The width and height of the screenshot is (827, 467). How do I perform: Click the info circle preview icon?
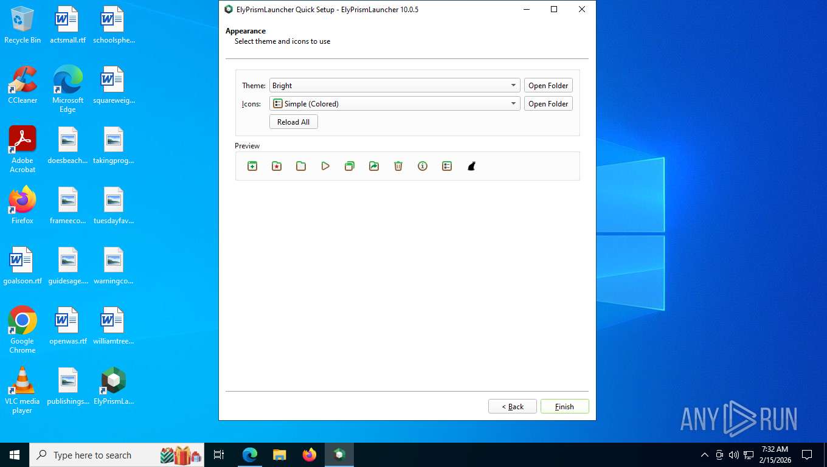(423, 166)
